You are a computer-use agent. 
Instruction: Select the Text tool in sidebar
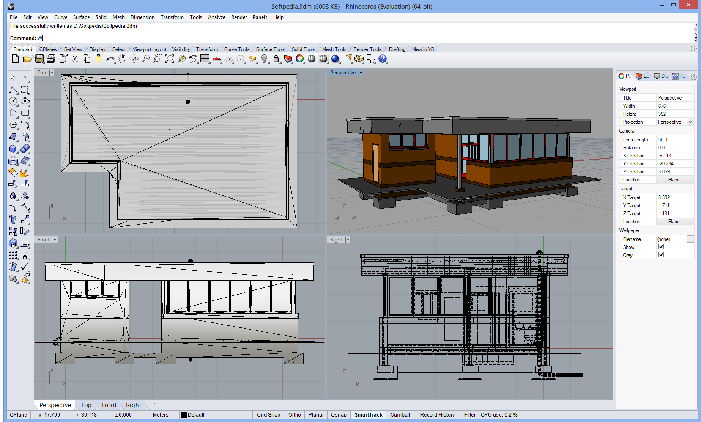tap(13, 219)
